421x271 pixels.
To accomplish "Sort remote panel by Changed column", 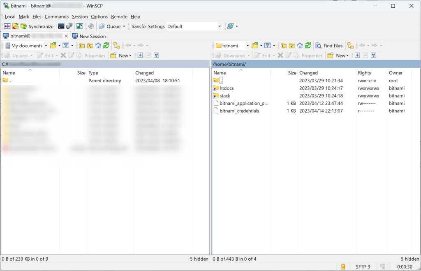I will tap(327, 73).
